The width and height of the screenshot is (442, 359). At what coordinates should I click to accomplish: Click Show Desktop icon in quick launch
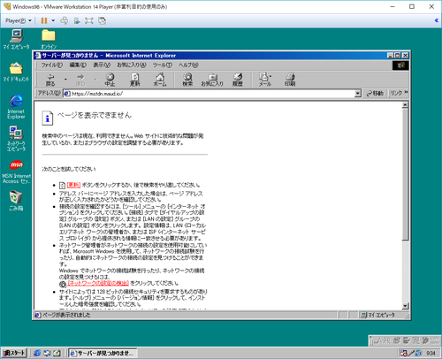pyautogui.click(x=57, y=353)
